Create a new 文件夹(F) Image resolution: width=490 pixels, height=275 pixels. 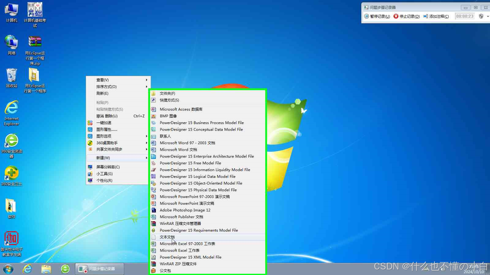pos(208,93)
